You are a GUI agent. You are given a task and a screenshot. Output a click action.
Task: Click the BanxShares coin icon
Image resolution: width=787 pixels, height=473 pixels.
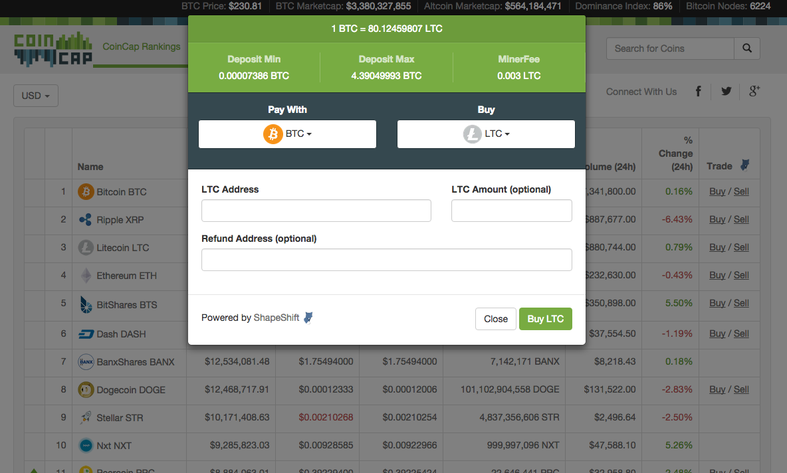point(86,361)
